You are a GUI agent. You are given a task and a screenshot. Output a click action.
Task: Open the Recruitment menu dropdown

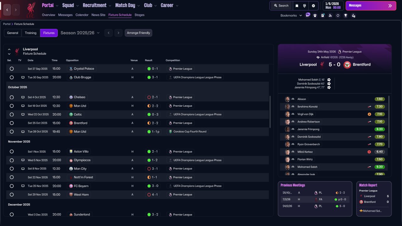pyautogui.click(x=97, y=5)
